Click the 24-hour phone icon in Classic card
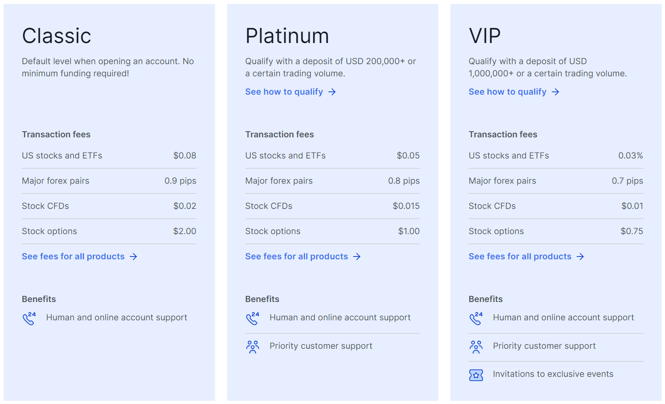 [29, 318]
